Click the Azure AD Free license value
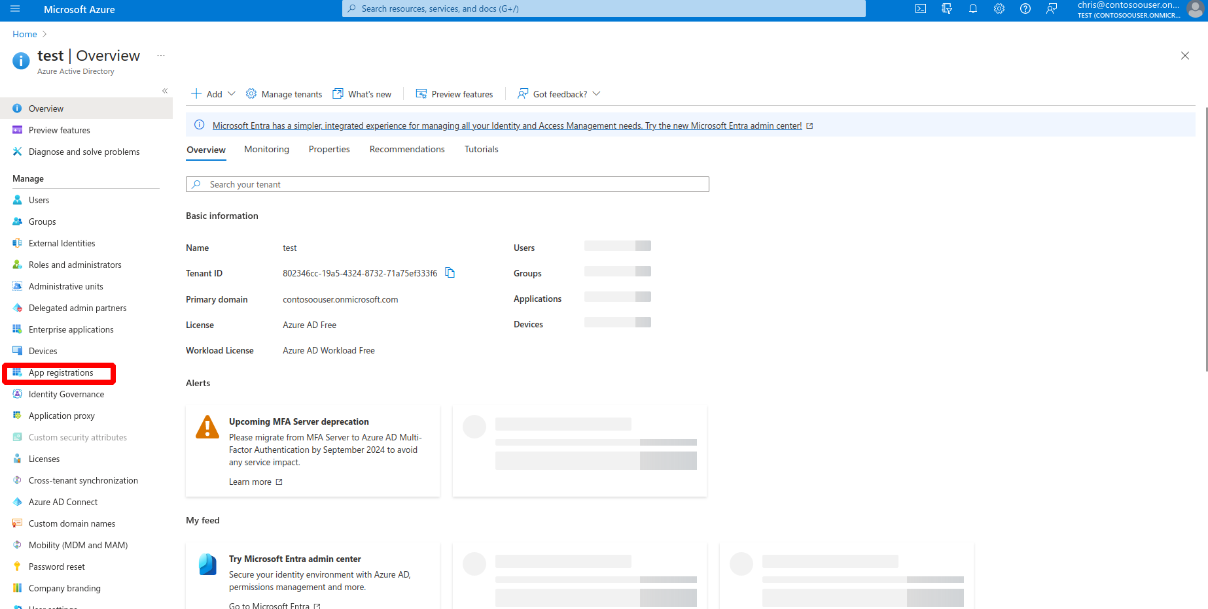Viewport: 1208px width, 609px height. pyautogui.click(x=310, y=325)
